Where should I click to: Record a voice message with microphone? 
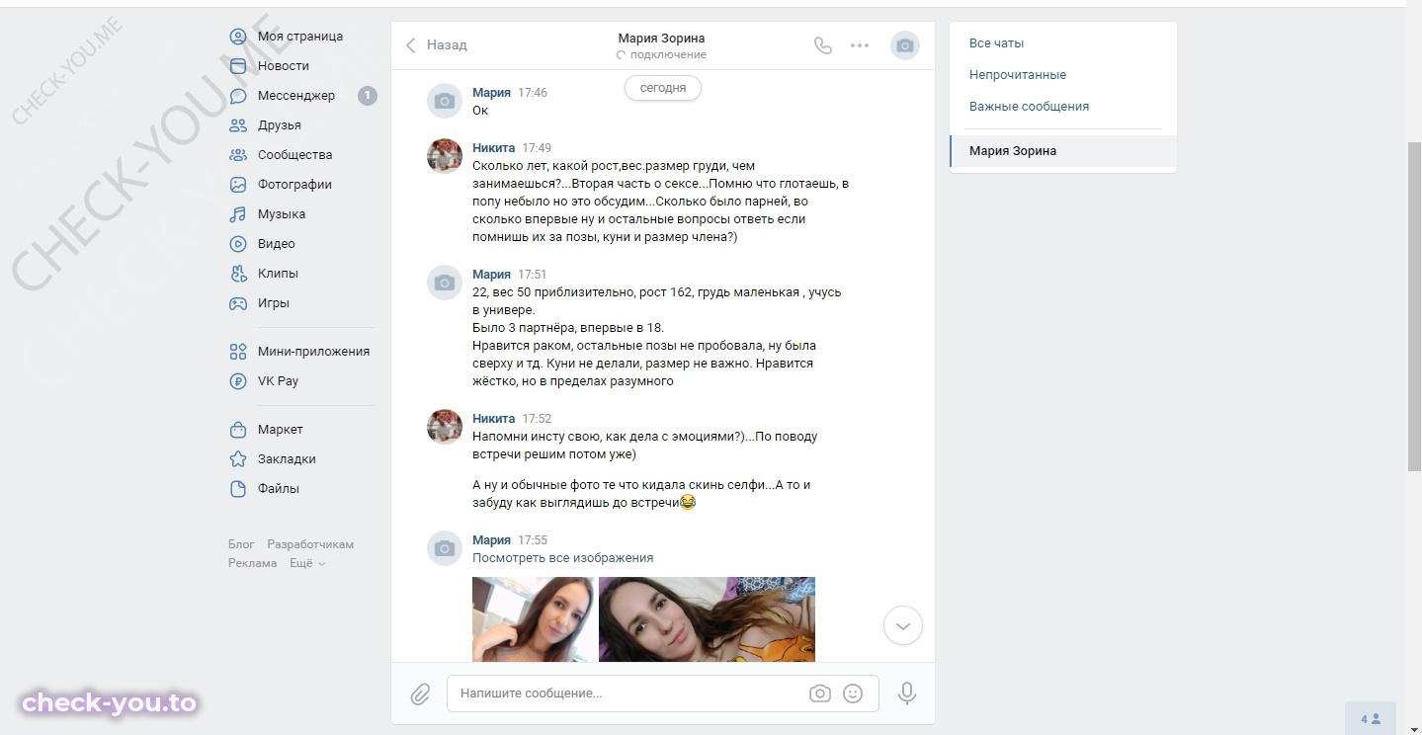907,694
